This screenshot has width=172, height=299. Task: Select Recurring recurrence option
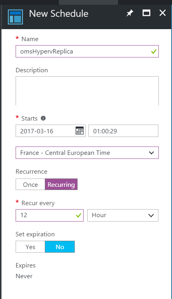pyautogui.click(x=61, y=184)
